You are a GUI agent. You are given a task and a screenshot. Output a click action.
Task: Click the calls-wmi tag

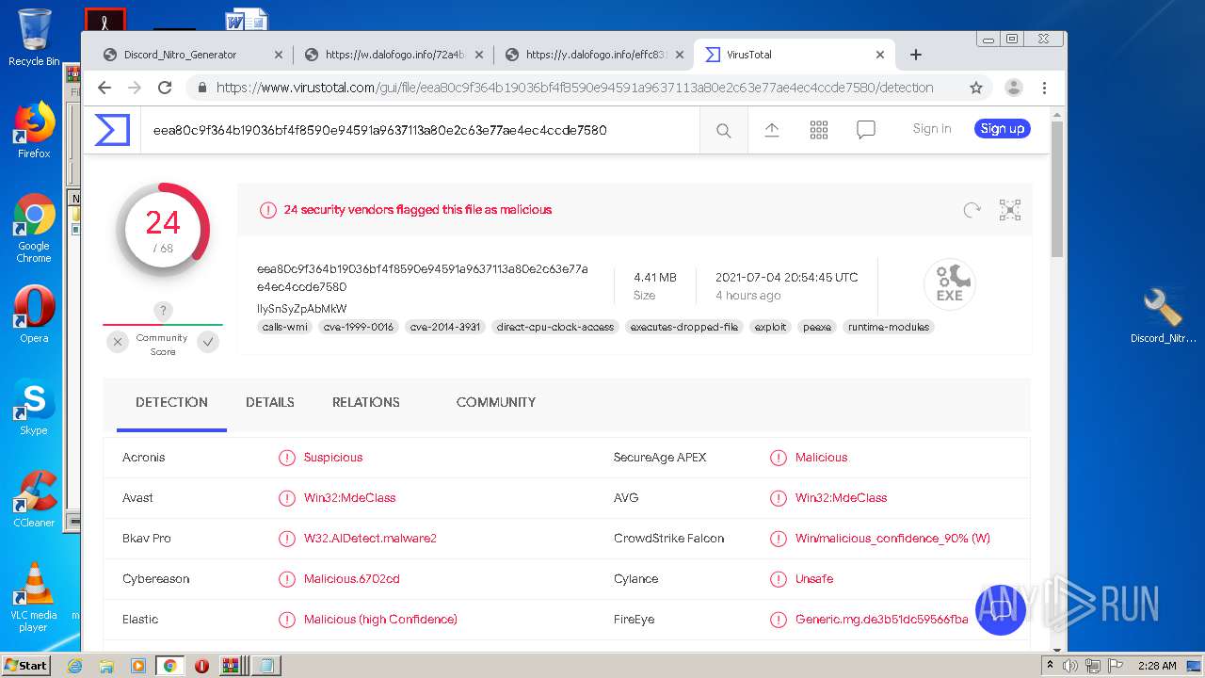coord(285,328)
